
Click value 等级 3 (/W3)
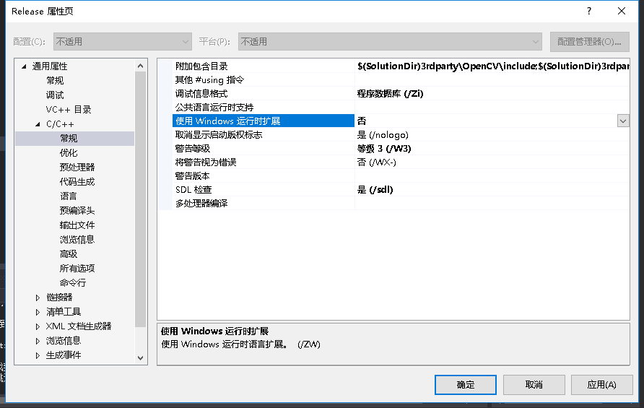(x=384, y=148)
